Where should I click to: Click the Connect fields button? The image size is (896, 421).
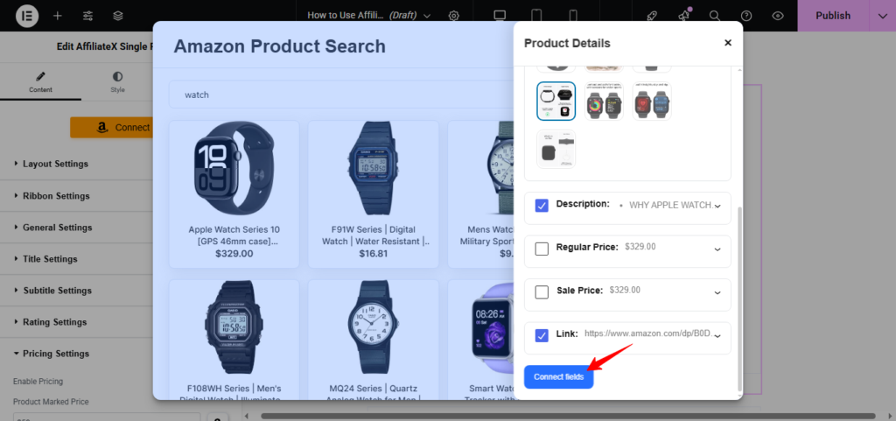tap(558, 376)
